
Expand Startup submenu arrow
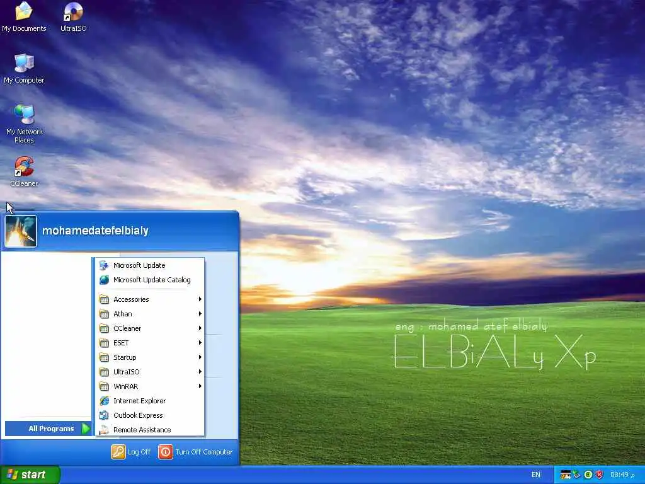coord(200,357)
